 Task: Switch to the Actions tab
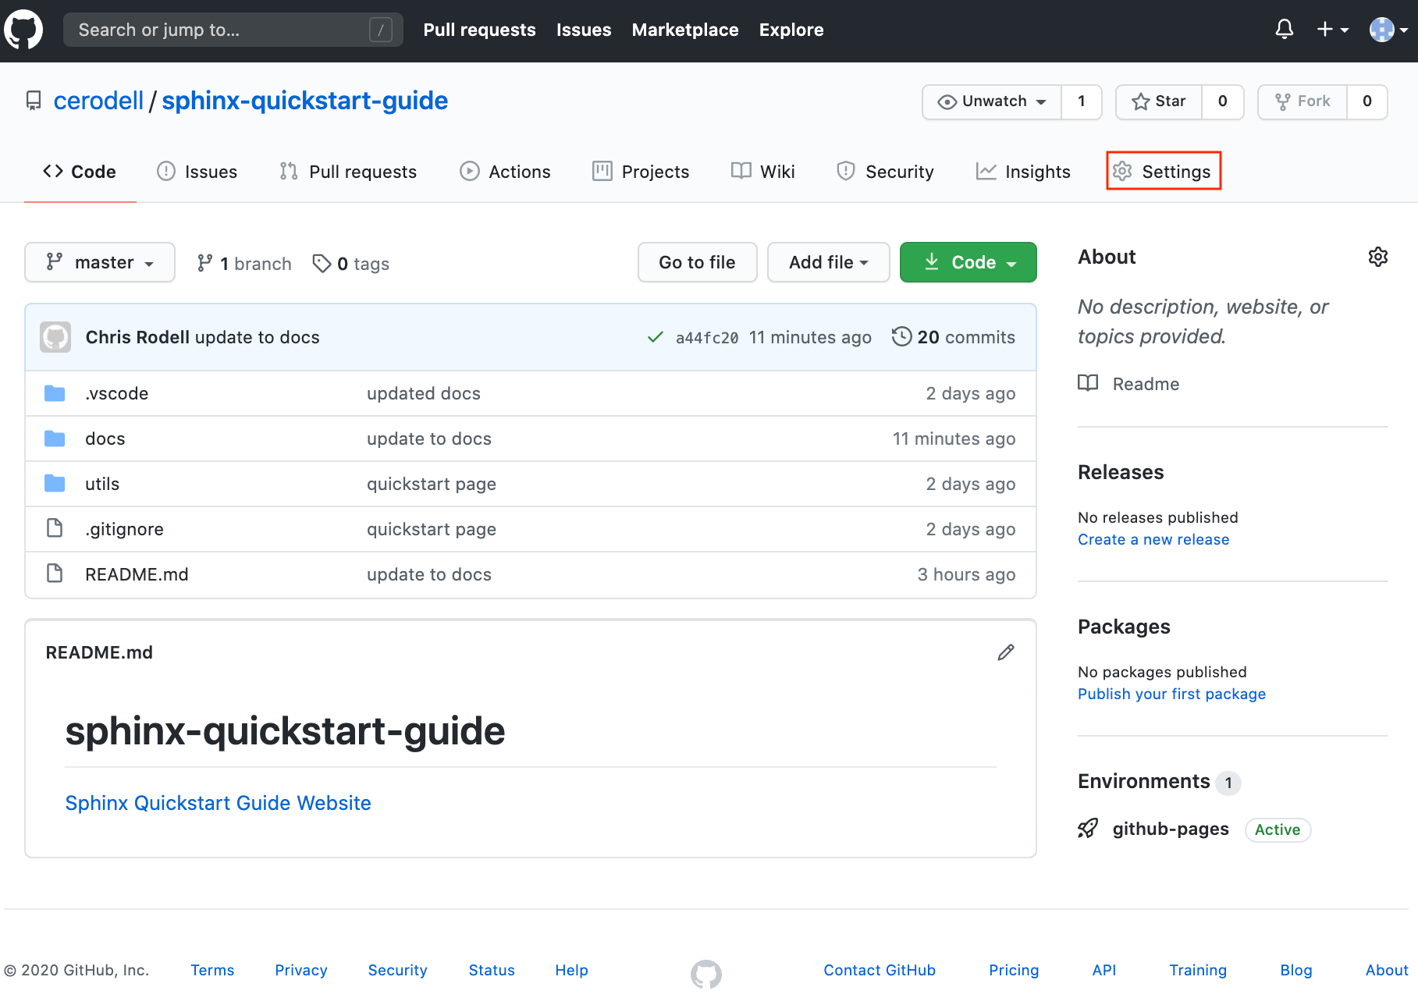[505, 172]
